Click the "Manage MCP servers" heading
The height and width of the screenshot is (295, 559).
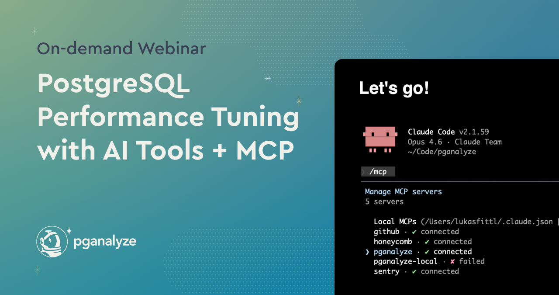coord(404,191)
